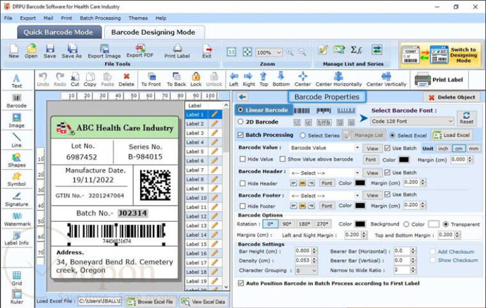Export the label as Image
The height and width of the screenshot is (308, 486).
104,51
